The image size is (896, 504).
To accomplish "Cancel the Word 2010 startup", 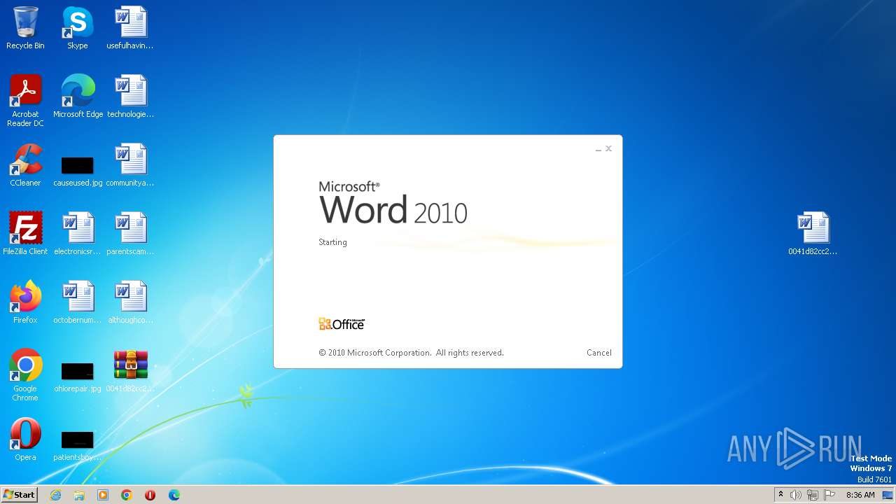I will click(x=598, y=353).
